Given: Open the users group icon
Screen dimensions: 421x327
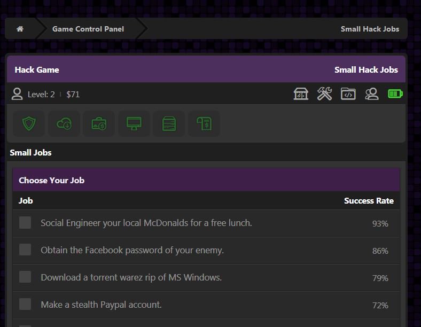Looking at the screenshot, I should point(372,94).
